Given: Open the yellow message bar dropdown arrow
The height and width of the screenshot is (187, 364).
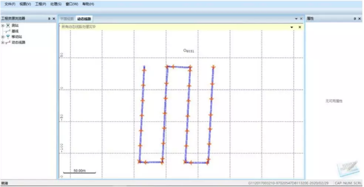Looking at the screenshot, I should [x=292, y=27].
